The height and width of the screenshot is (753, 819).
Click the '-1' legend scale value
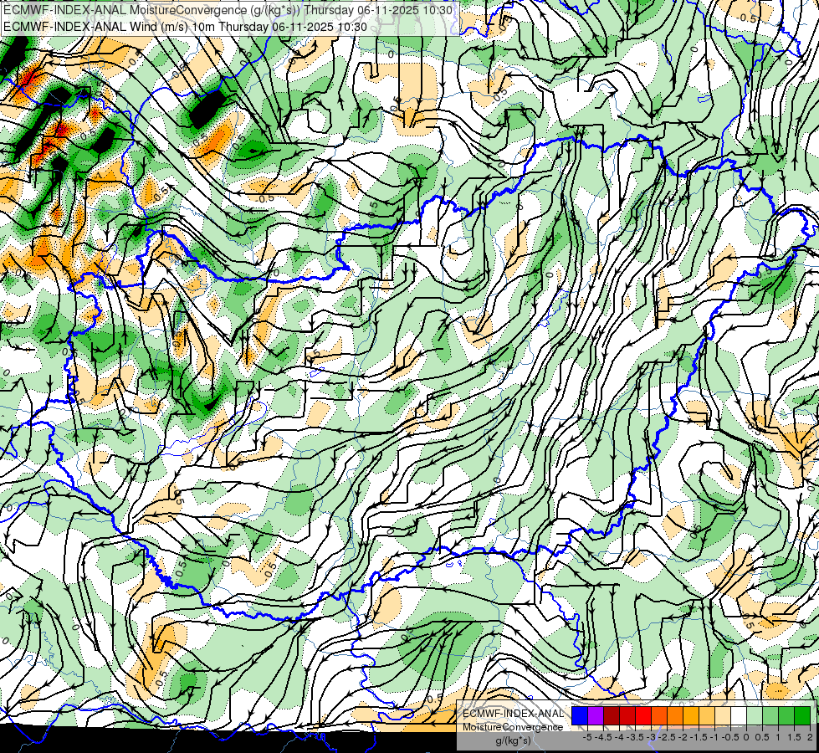click(x=714, y=737)
